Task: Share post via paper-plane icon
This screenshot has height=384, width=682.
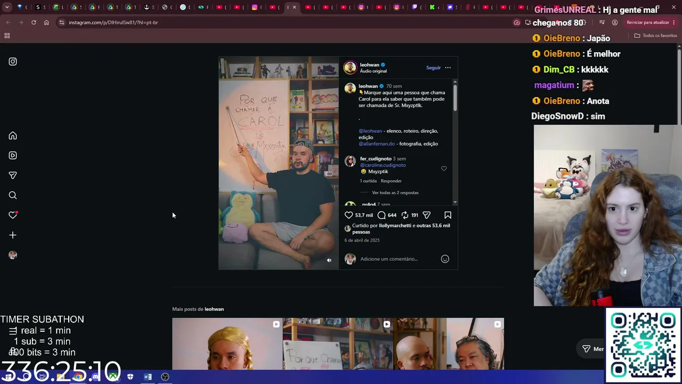Action: click(426, 215)
